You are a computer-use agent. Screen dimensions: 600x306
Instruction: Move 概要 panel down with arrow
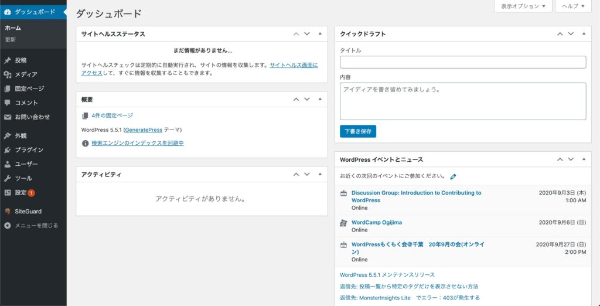click(x=306, y=99)
